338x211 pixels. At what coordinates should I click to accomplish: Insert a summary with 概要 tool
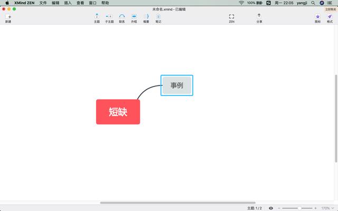pos(146,18)
